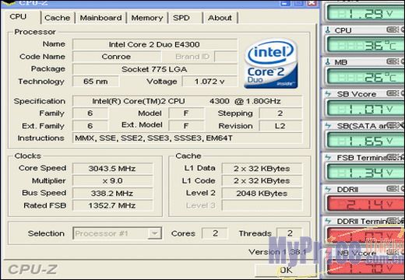Click the Cores count field
405x280 pixels.
[x=215, y=233]
